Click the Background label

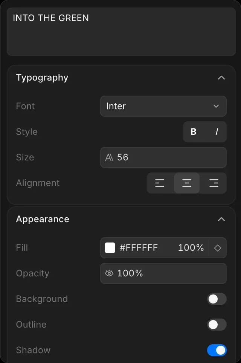tap(42, 299)
